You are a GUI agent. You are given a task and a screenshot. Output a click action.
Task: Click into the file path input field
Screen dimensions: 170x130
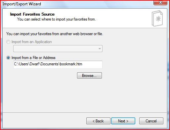tap(58, 64)
